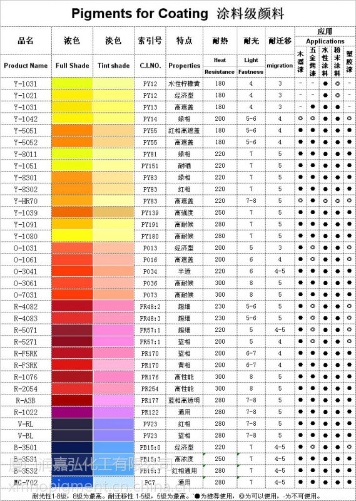Click the '索引号' header cell
356x501 pixels.
tap(150, 41)
